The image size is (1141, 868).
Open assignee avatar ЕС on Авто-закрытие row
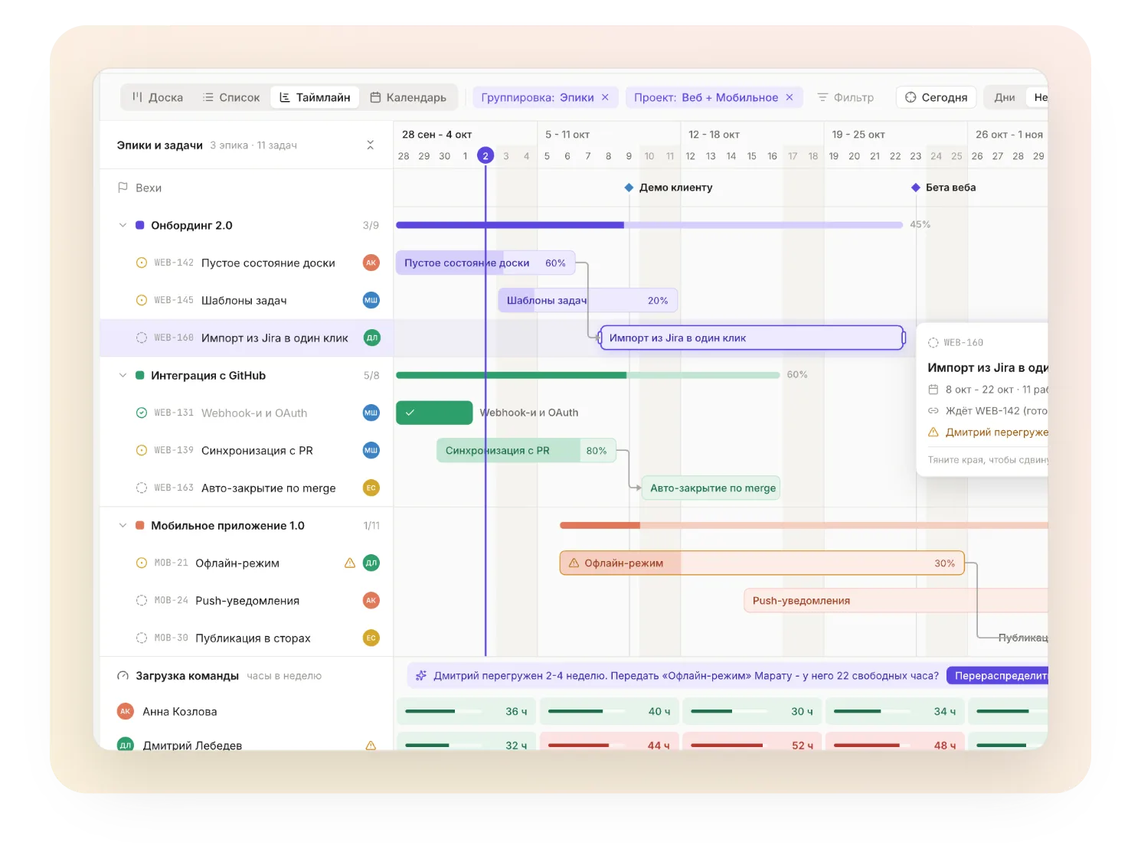point(371,488)
